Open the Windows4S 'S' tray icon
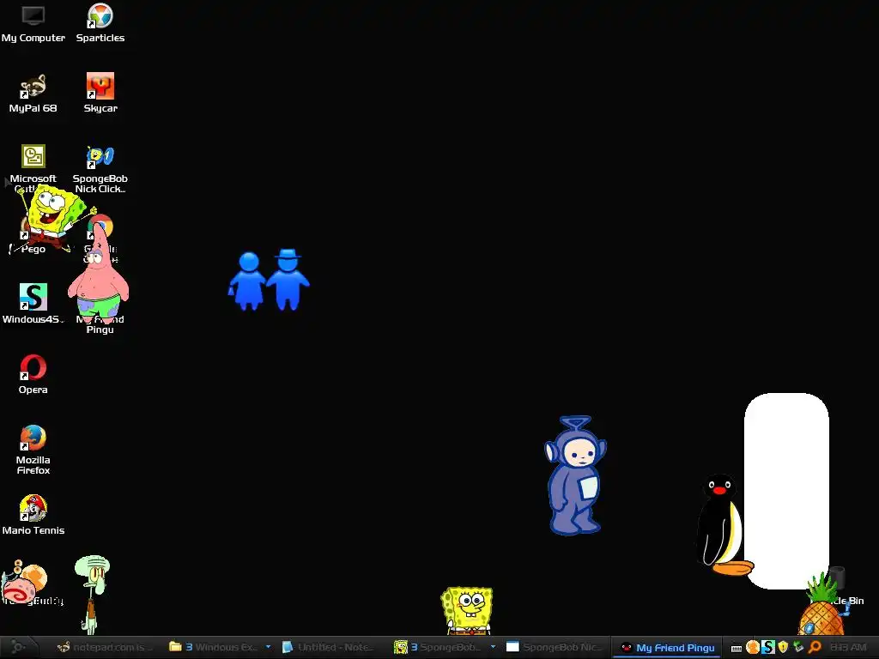879x659 pixels. coord(768,647)
